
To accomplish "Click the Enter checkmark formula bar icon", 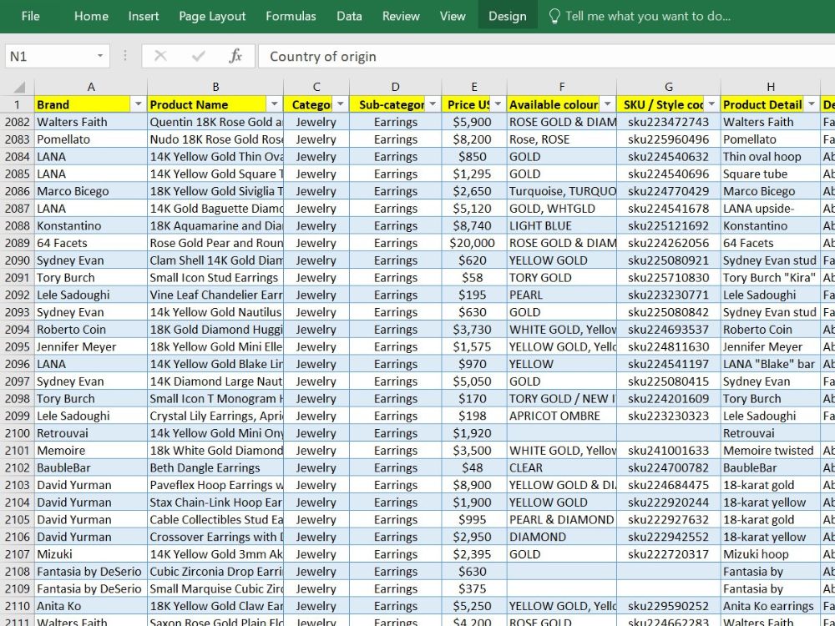I will tap(198, 56).
